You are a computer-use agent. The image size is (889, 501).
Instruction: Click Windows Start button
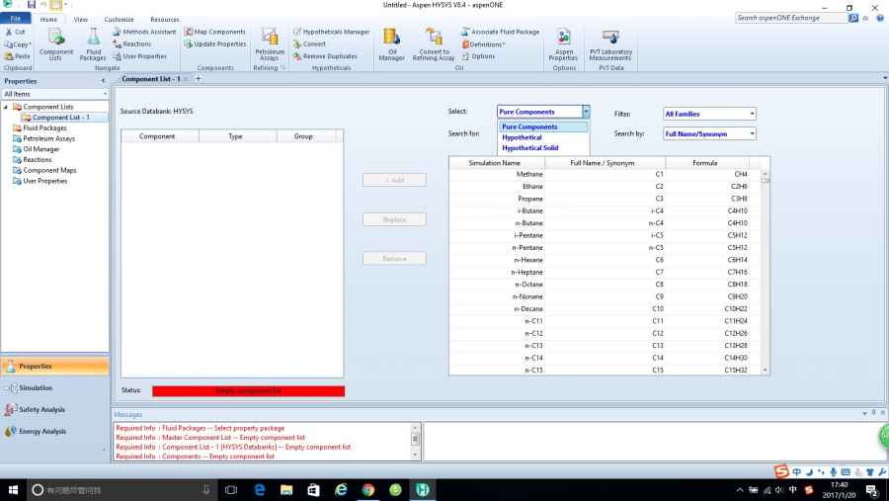[x=13, y=490]
